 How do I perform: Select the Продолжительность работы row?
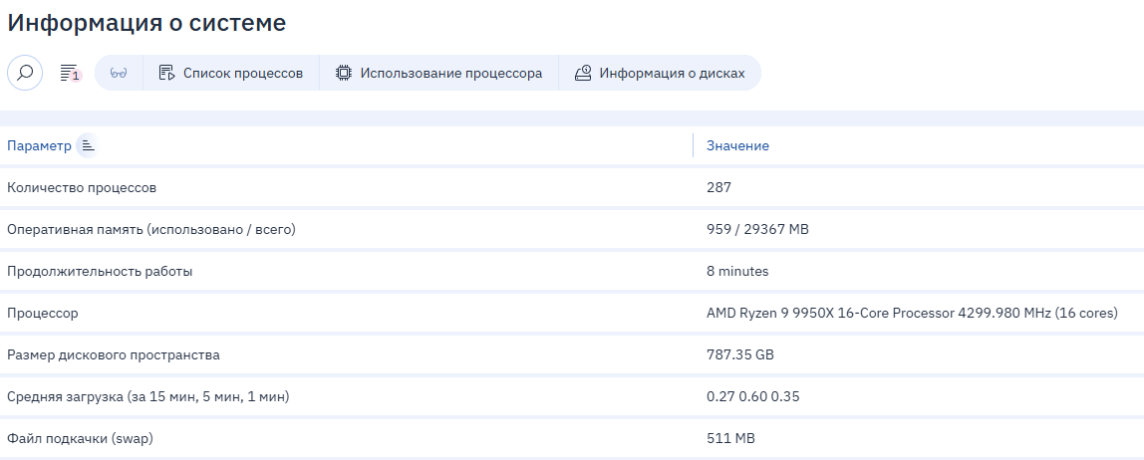(x=100, y=271)
